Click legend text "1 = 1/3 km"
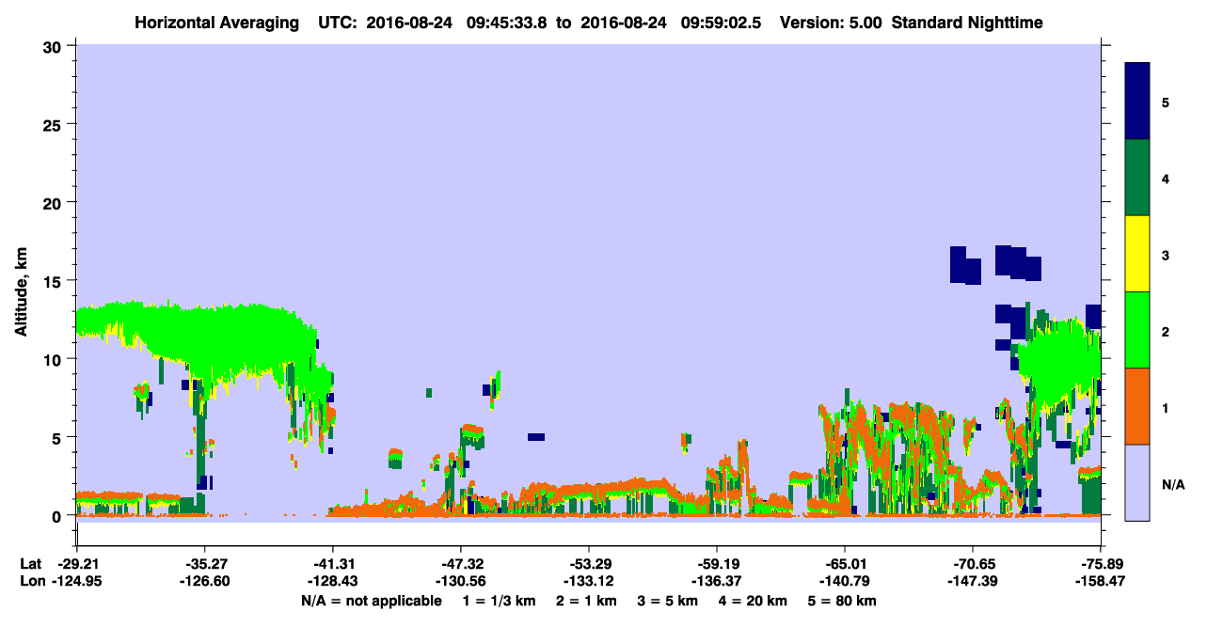Viewport: 1223px width, 627px height. pyautogui.click(x=500, y=600)
